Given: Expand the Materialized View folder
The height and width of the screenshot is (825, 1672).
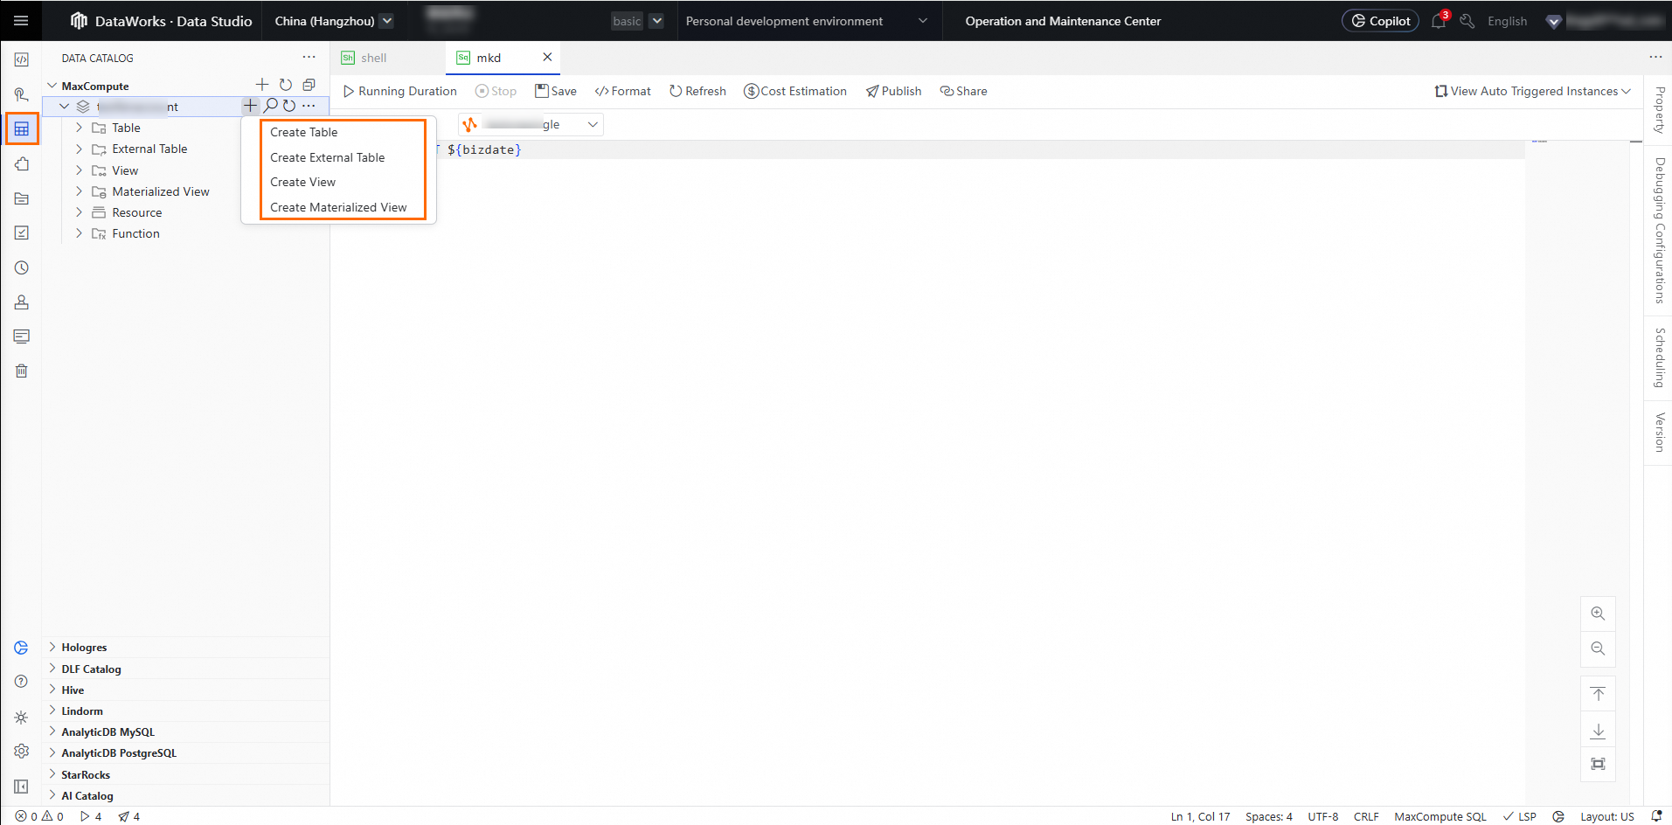Looking at the screenshot, I should 79,191.
